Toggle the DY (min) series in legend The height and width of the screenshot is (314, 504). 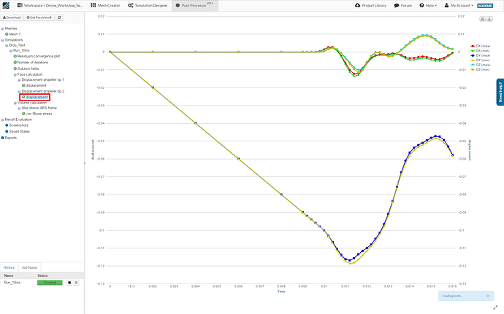(x=480, y=60)
